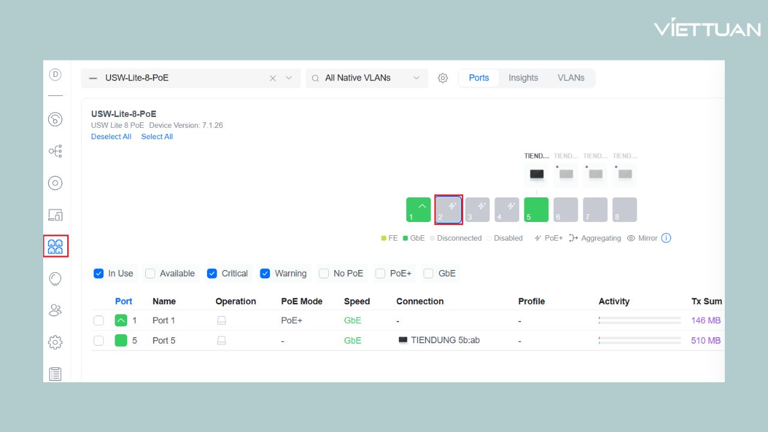This screenshot has height=432, width=768.
Task: Uncheck the In Use filter
Action: (99, 274)
